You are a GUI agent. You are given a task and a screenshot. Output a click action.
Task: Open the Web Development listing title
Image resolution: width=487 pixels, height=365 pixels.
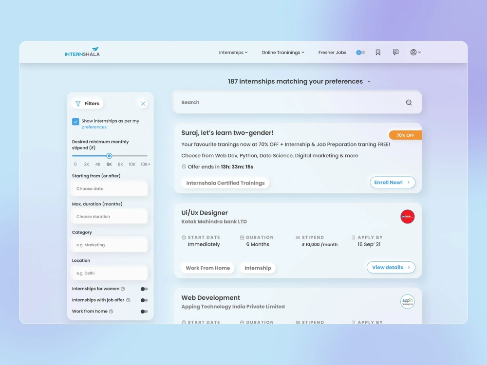210,298
